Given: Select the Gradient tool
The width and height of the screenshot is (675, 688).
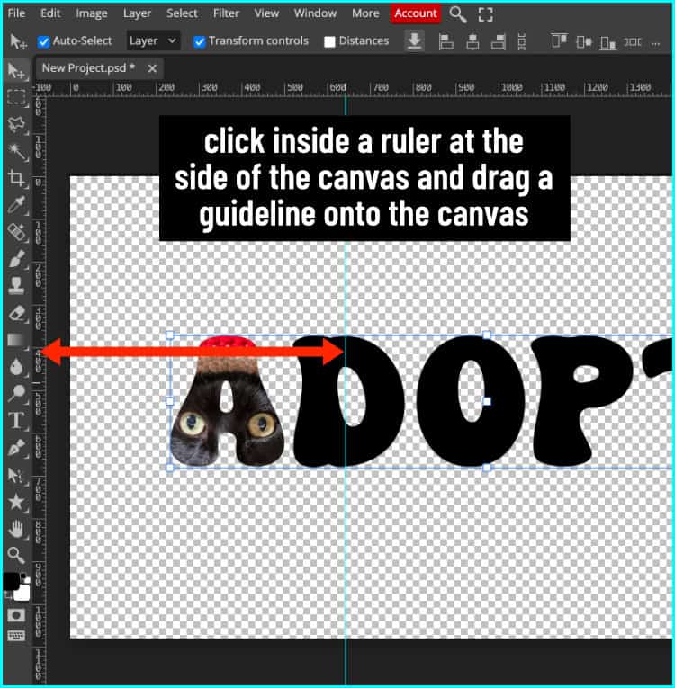Looking at the screenshot, I should click(16, 340).
